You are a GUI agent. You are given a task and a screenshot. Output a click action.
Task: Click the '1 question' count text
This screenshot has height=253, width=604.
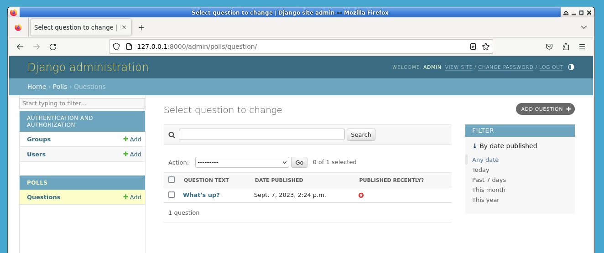[x=184, y=212]
